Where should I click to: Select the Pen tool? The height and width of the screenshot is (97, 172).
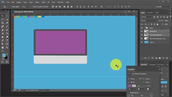tap(2, 40)
